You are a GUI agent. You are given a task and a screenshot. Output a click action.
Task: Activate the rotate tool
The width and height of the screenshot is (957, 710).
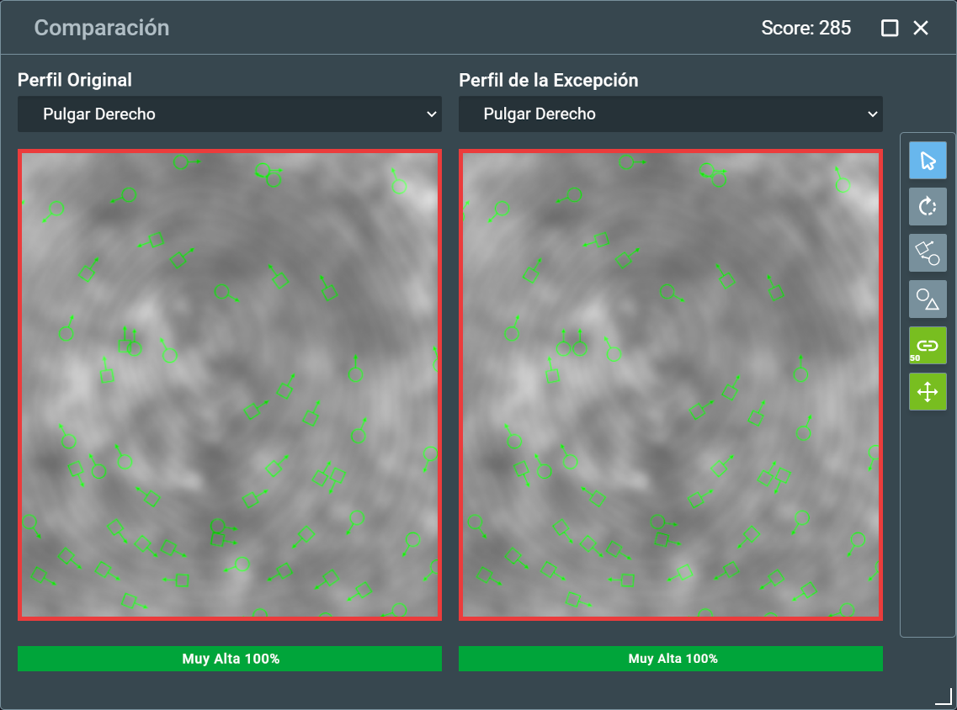(927, 207)
